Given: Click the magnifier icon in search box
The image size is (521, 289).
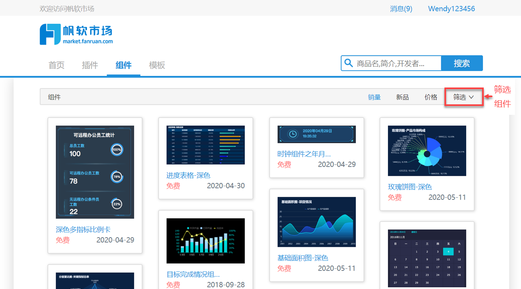Looking at the screenshot, I should pos(349,63).
